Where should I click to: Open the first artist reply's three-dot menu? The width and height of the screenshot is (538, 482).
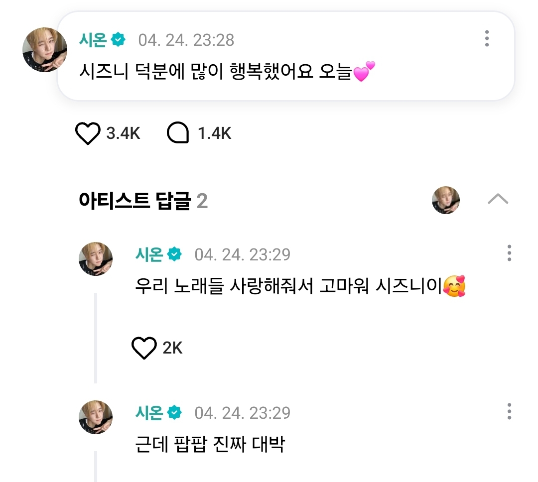[509, 253]
